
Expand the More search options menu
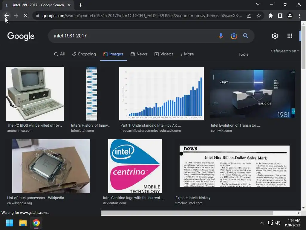pyautogui.click(x=187, y=54)
